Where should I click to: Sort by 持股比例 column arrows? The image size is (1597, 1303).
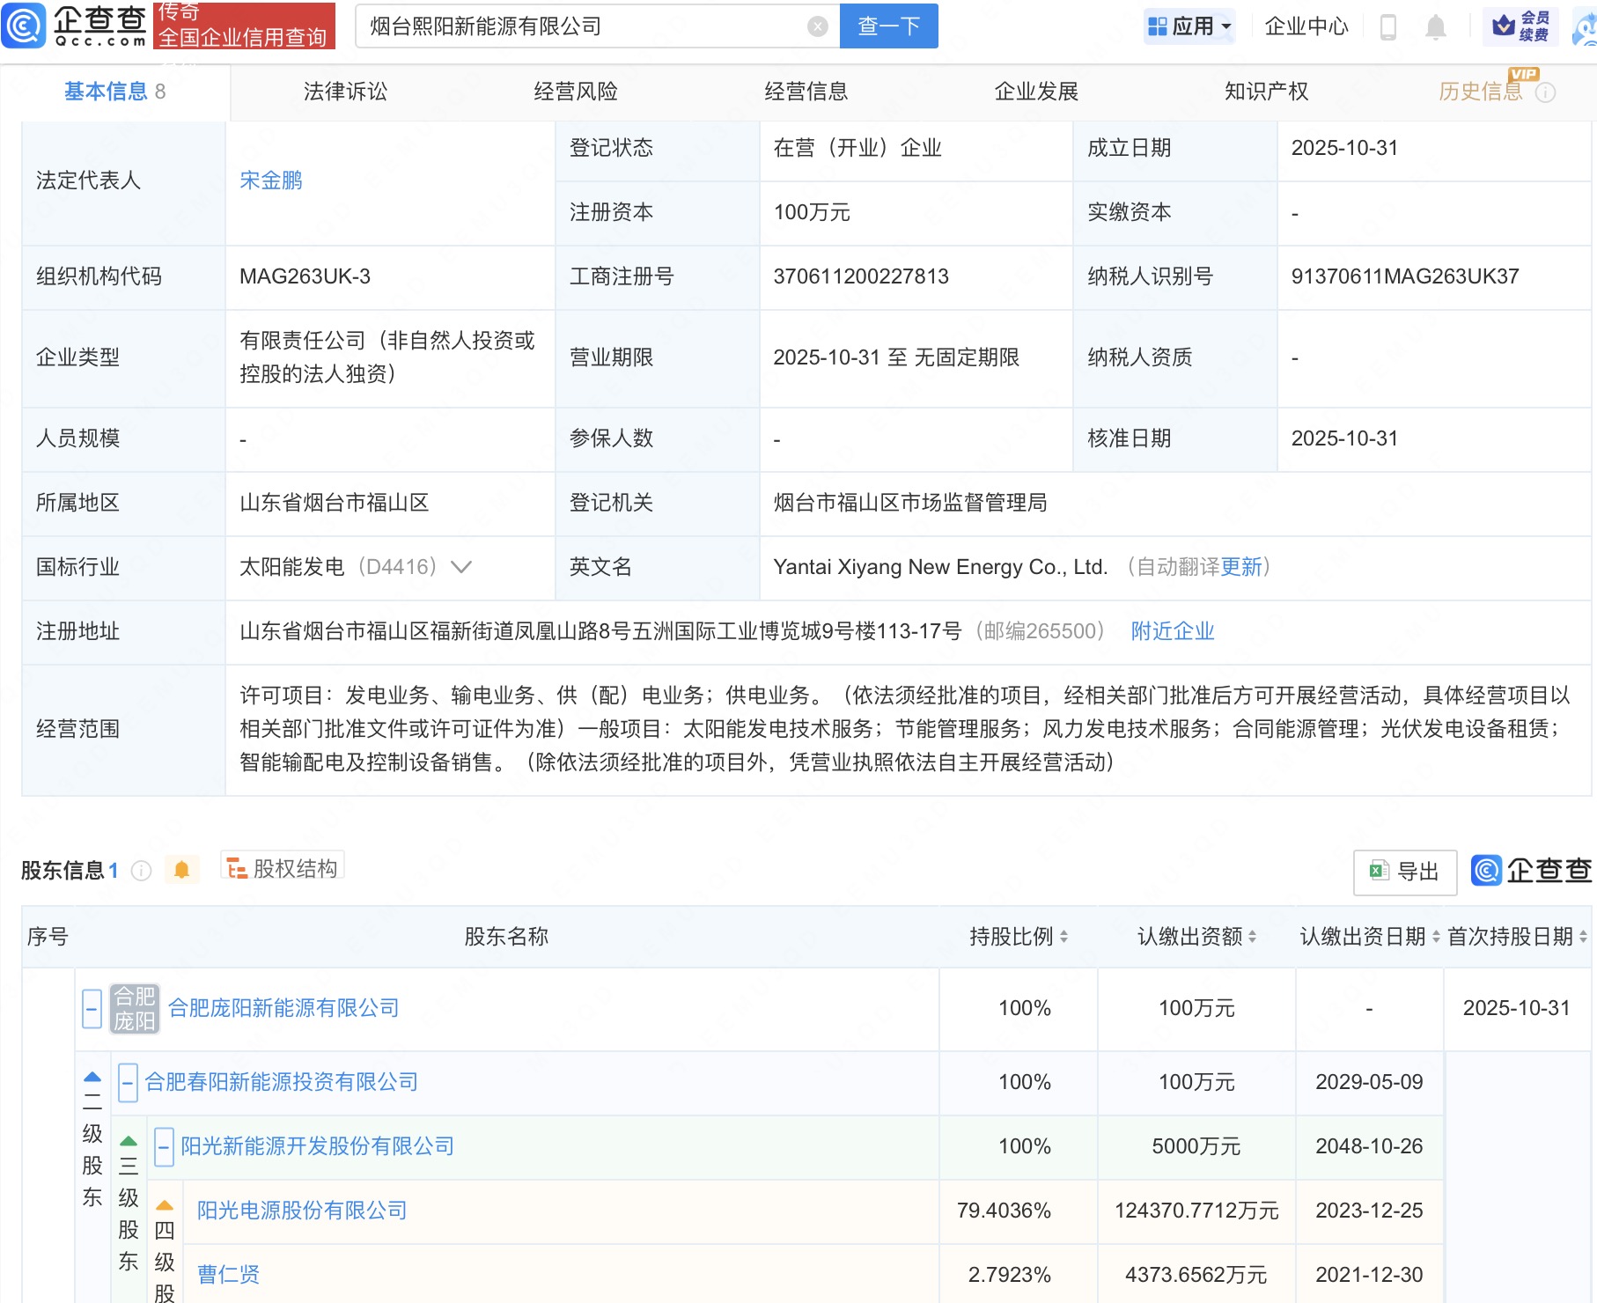pos(1066,937)
